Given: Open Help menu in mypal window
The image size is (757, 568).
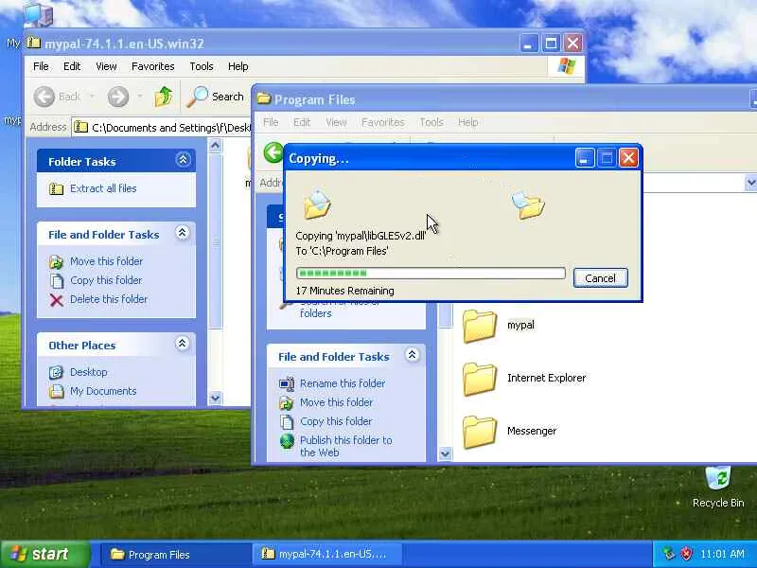Looking at the screenshot, I should (238, 66).
